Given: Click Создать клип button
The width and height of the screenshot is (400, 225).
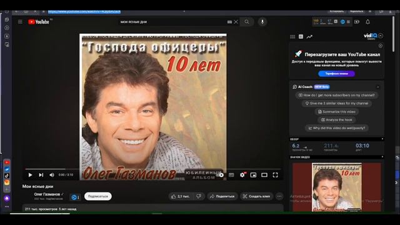Looking at the screenshot, I should 256,196.
